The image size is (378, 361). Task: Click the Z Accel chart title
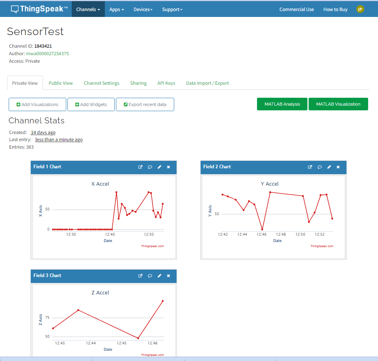tap(100, 292)
